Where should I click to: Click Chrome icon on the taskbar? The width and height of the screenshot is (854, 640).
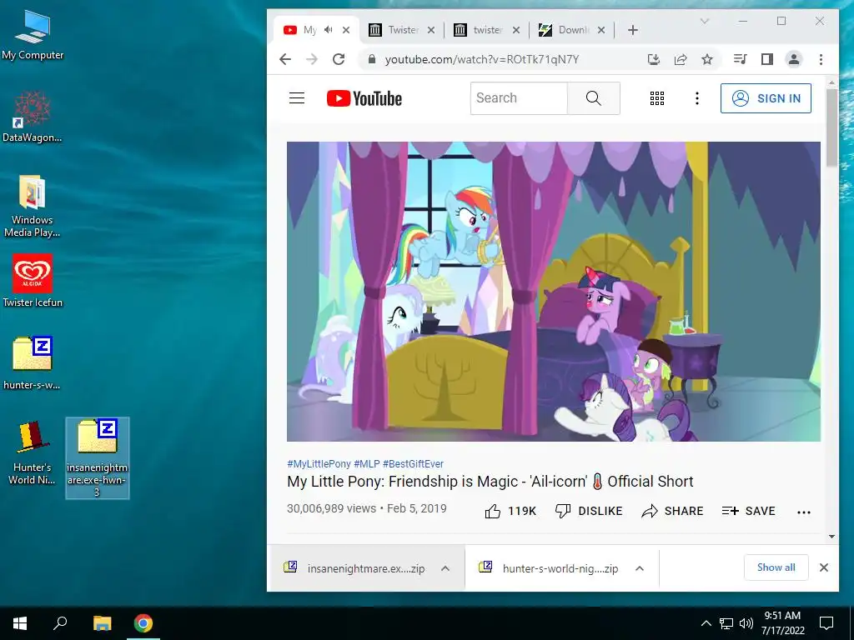[143, 623]
